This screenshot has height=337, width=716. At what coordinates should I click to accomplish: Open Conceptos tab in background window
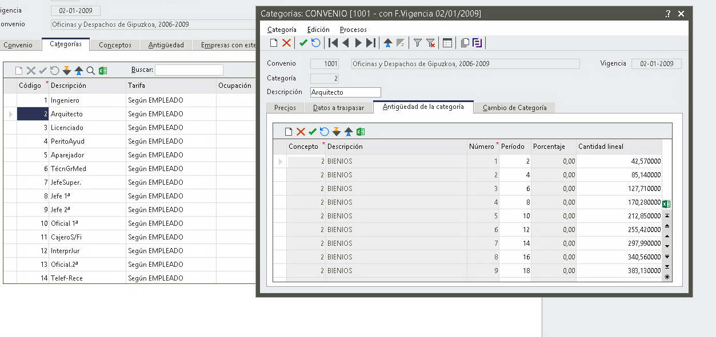[x=115, y=44]
